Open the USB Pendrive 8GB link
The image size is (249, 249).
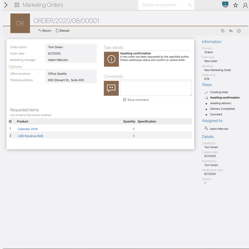pos(30,136)
